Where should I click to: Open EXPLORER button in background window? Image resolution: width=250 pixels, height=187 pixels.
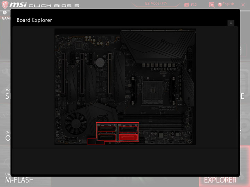tap(220, 180)
